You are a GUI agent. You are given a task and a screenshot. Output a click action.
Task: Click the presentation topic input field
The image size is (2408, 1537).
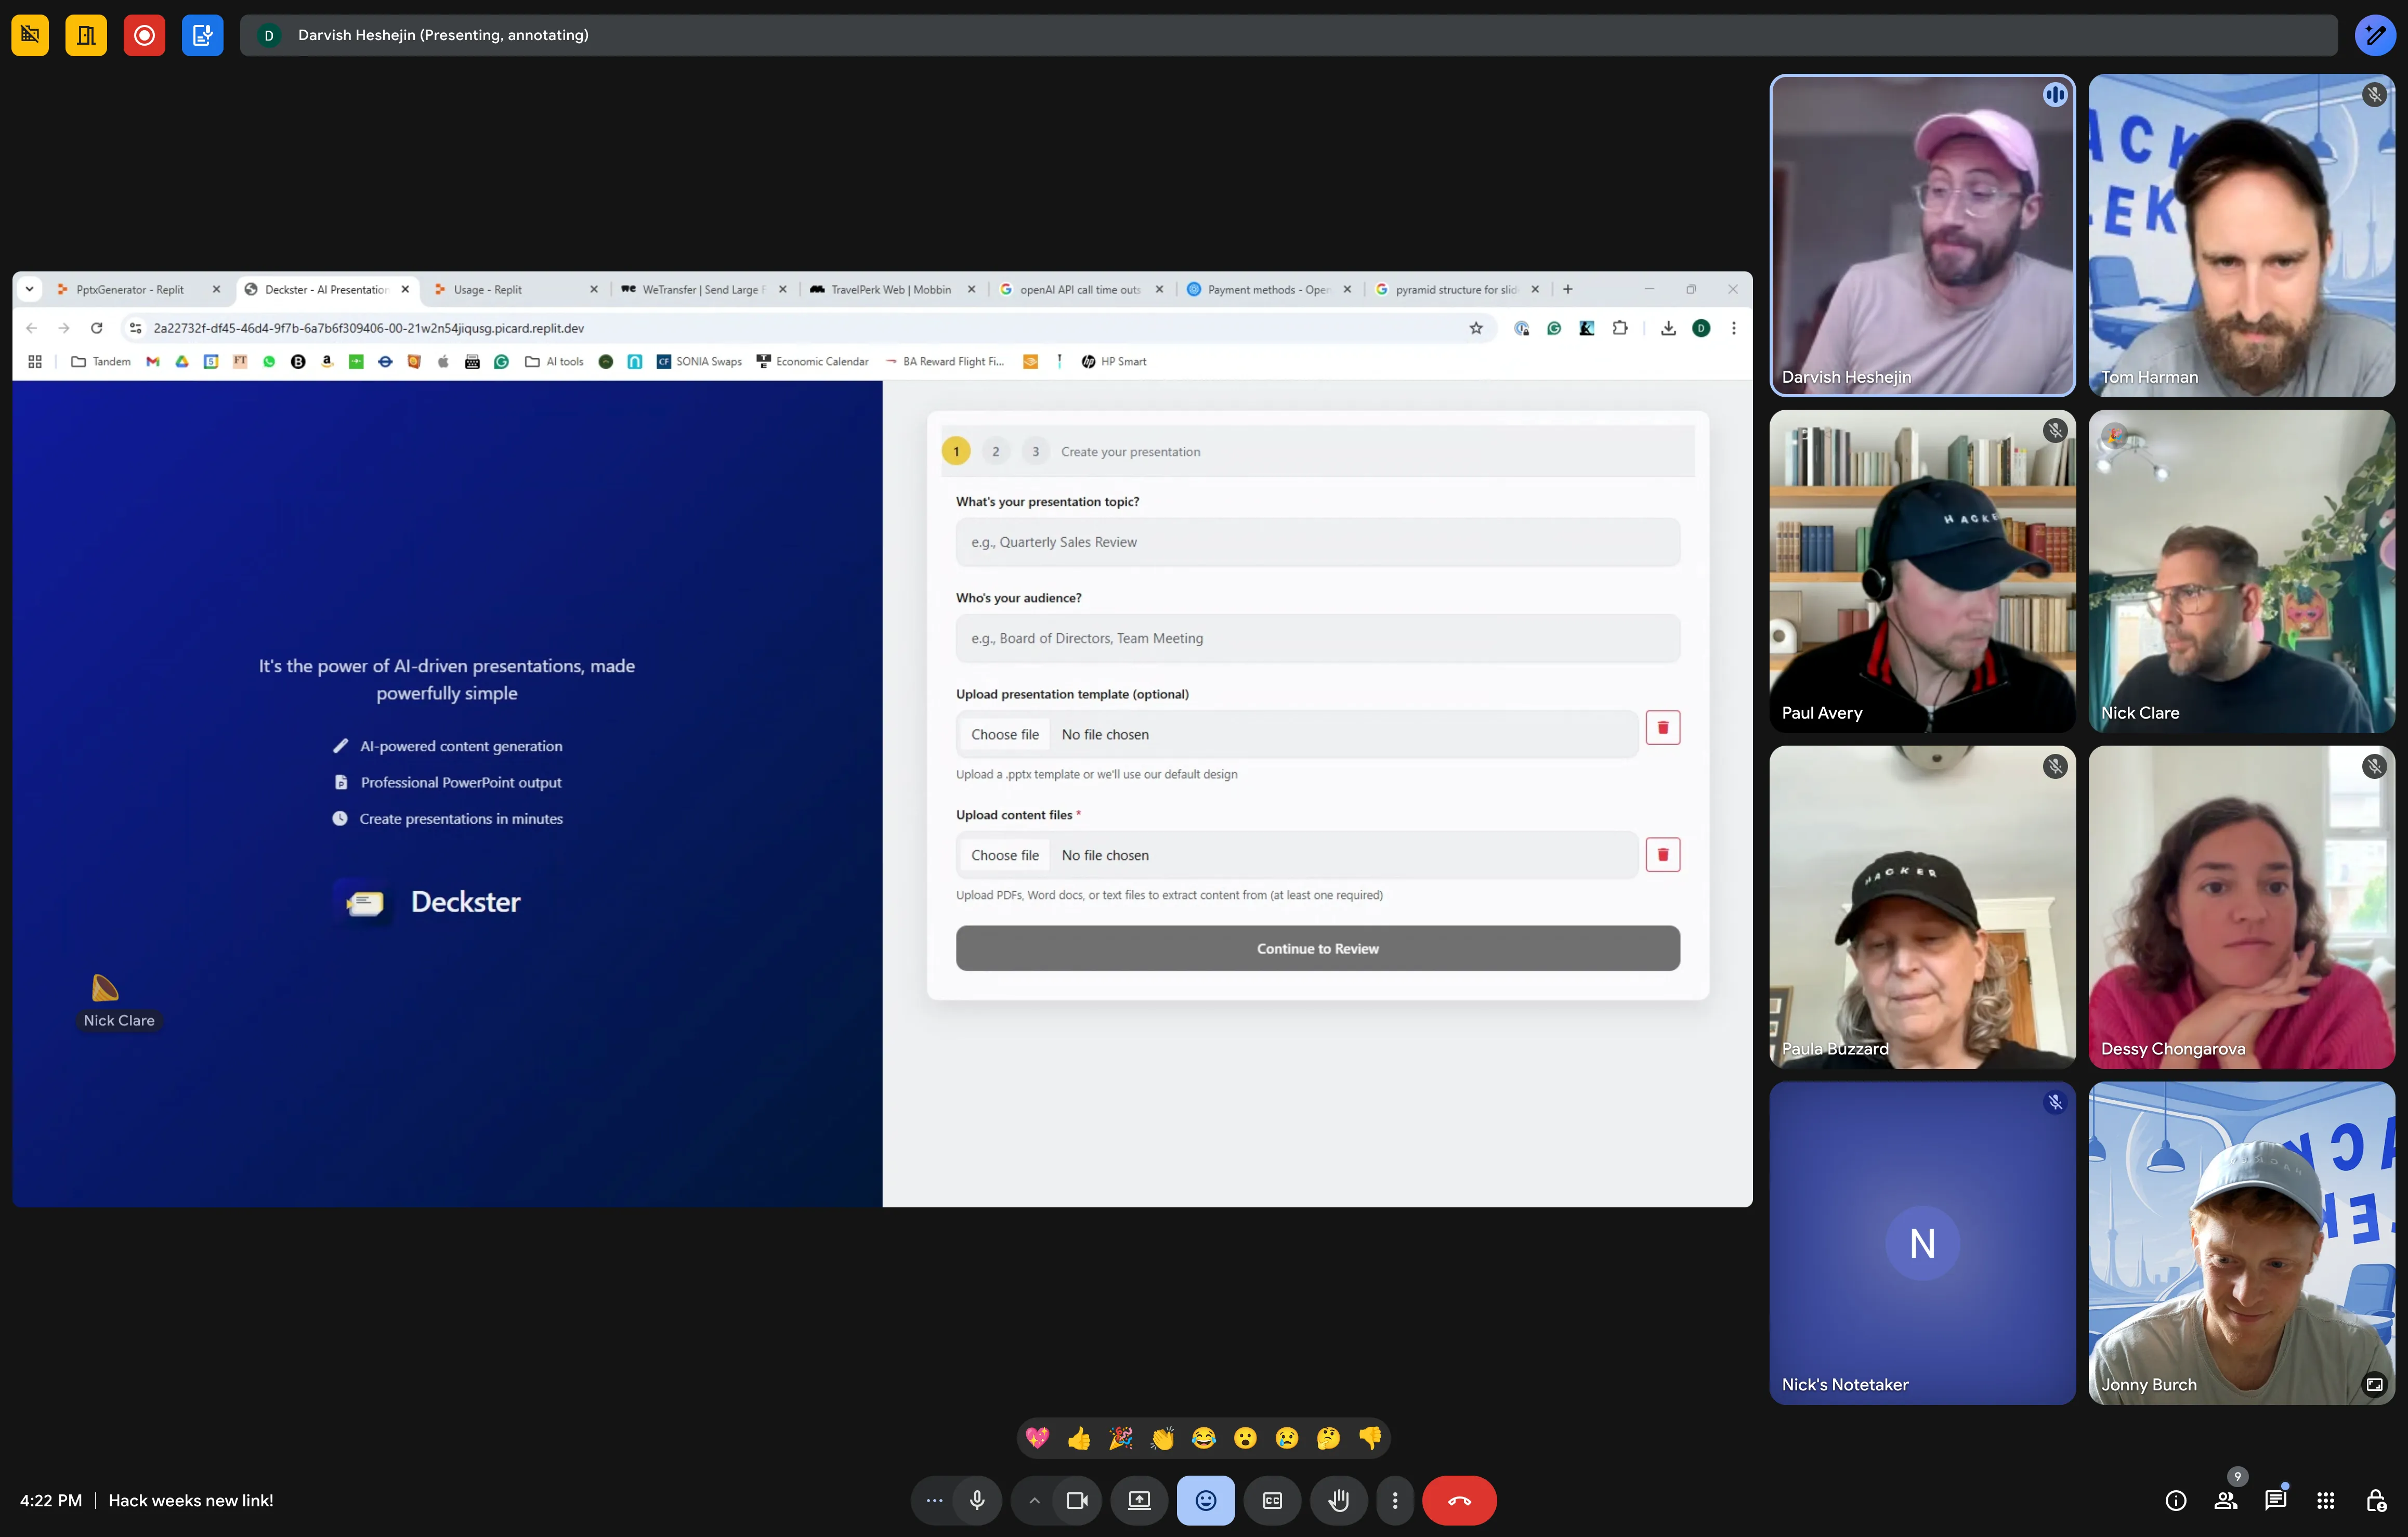click(x=1317, y=542)
